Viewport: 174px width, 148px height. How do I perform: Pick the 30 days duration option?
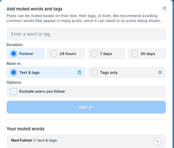pyautogui.click(x=135, y=54)
